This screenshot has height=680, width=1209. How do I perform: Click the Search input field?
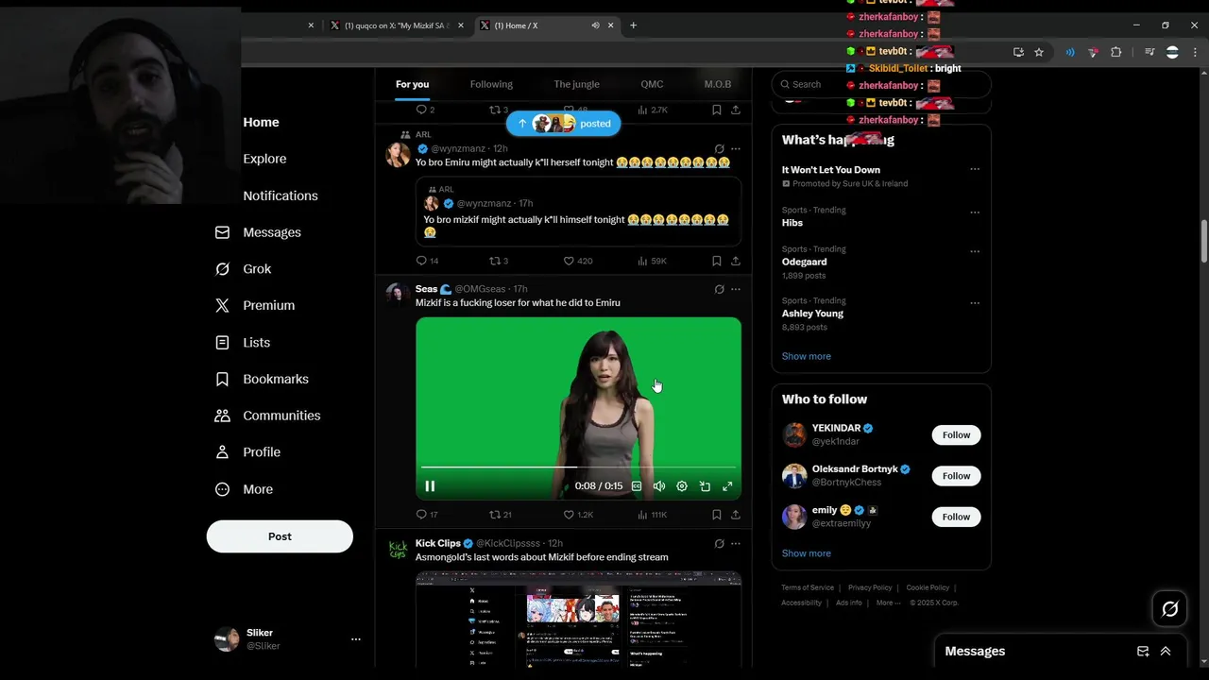[881, 84]
